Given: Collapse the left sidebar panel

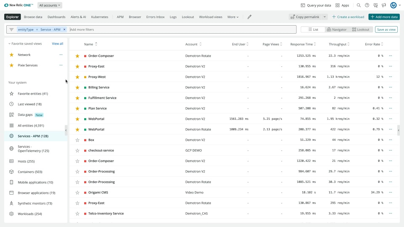Looking at the screenshot, I should [66, 130].
